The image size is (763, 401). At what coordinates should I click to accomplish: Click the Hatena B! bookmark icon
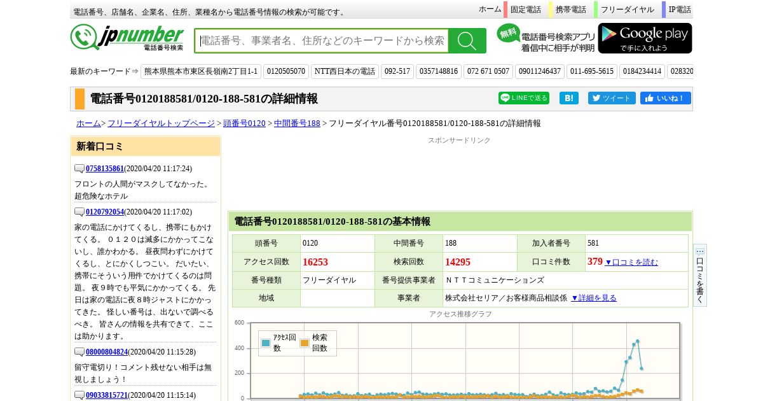568,98
